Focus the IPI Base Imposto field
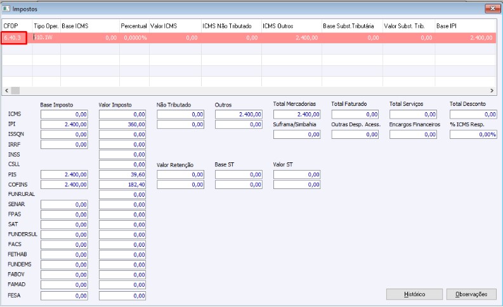 coord(64,124)
